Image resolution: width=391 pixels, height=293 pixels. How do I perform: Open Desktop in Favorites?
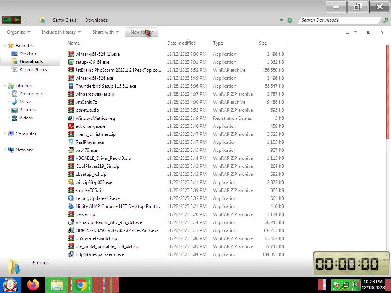pos(27,54)
